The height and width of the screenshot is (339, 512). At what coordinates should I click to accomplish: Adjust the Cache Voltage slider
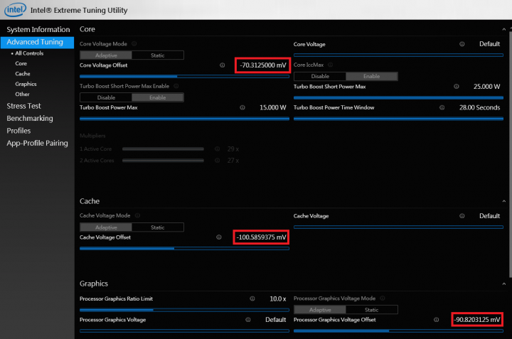tap(398, 227)
